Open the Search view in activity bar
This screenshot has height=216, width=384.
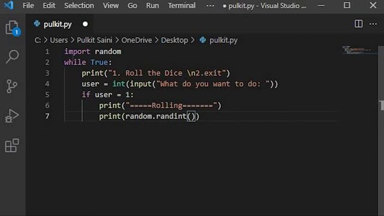tap(12, 57)
